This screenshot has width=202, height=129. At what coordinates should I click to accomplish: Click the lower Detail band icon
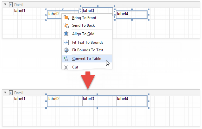(11, 92)
